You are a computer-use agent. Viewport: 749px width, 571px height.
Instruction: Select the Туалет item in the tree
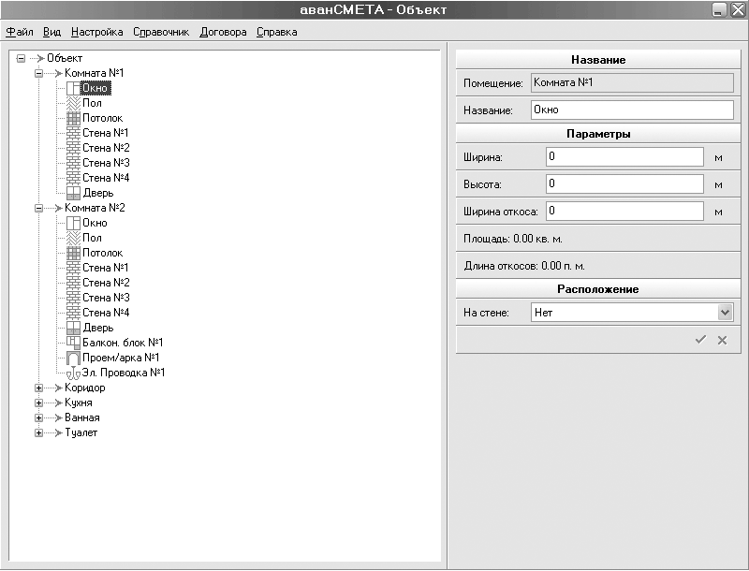pos(81,432)
